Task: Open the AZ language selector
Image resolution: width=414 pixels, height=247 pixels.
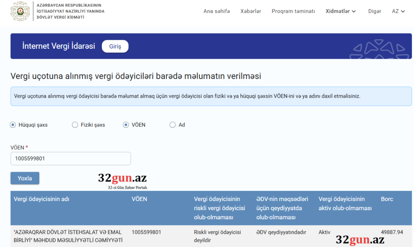Action: pos(397,11)
